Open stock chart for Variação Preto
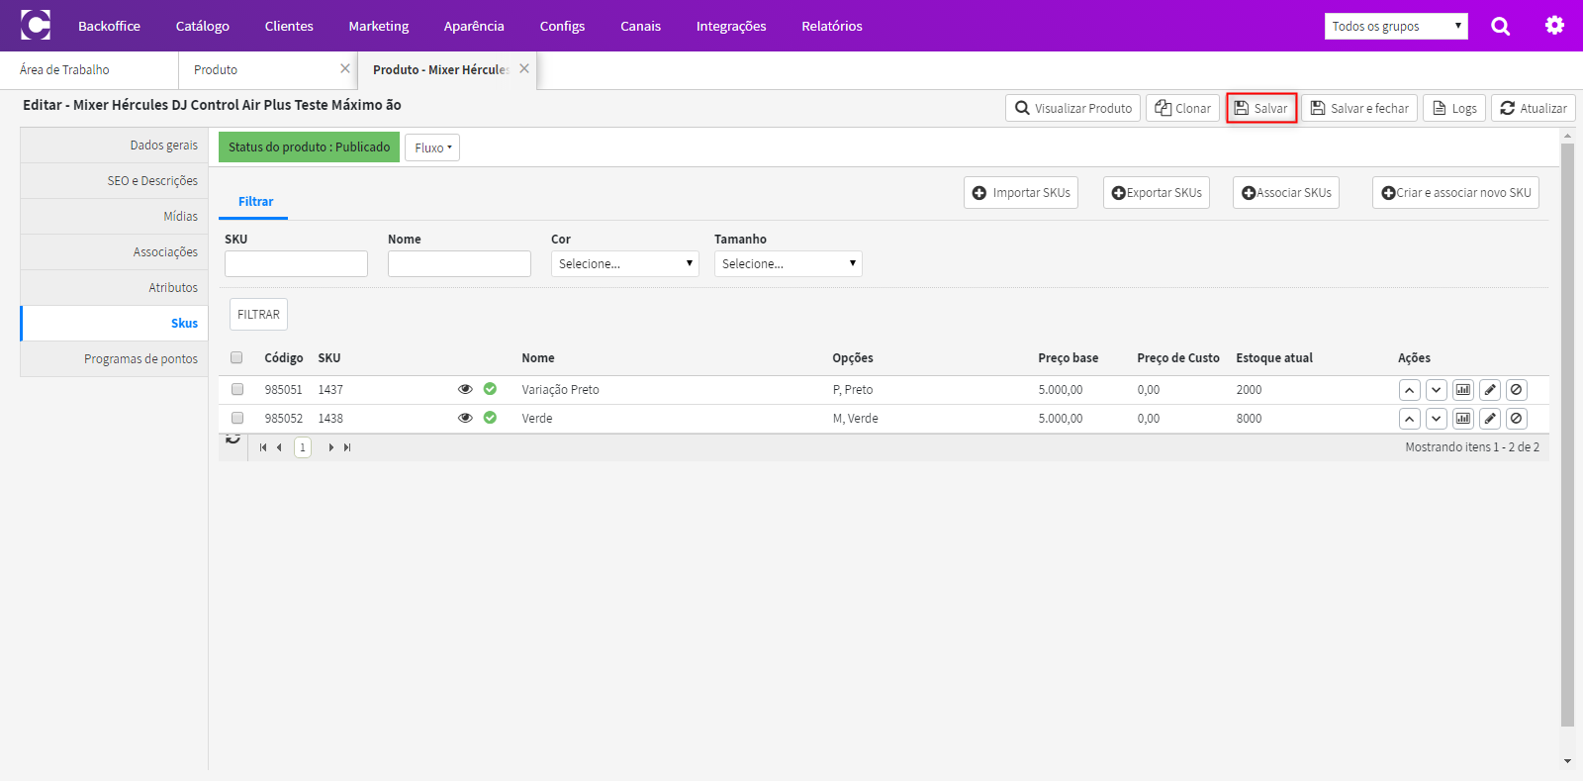This screenshot has width=1583, height=781. (x=1463, y=390)
